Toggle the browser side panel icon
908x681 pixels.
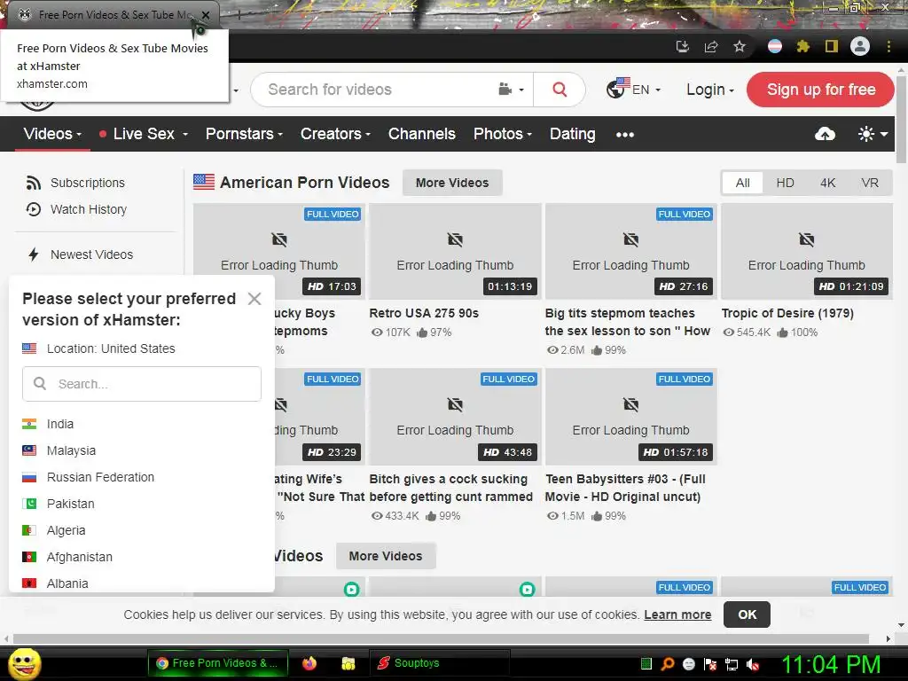832,46
